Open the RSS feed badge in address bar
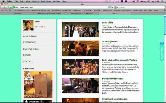 click(x=110, y=7)
